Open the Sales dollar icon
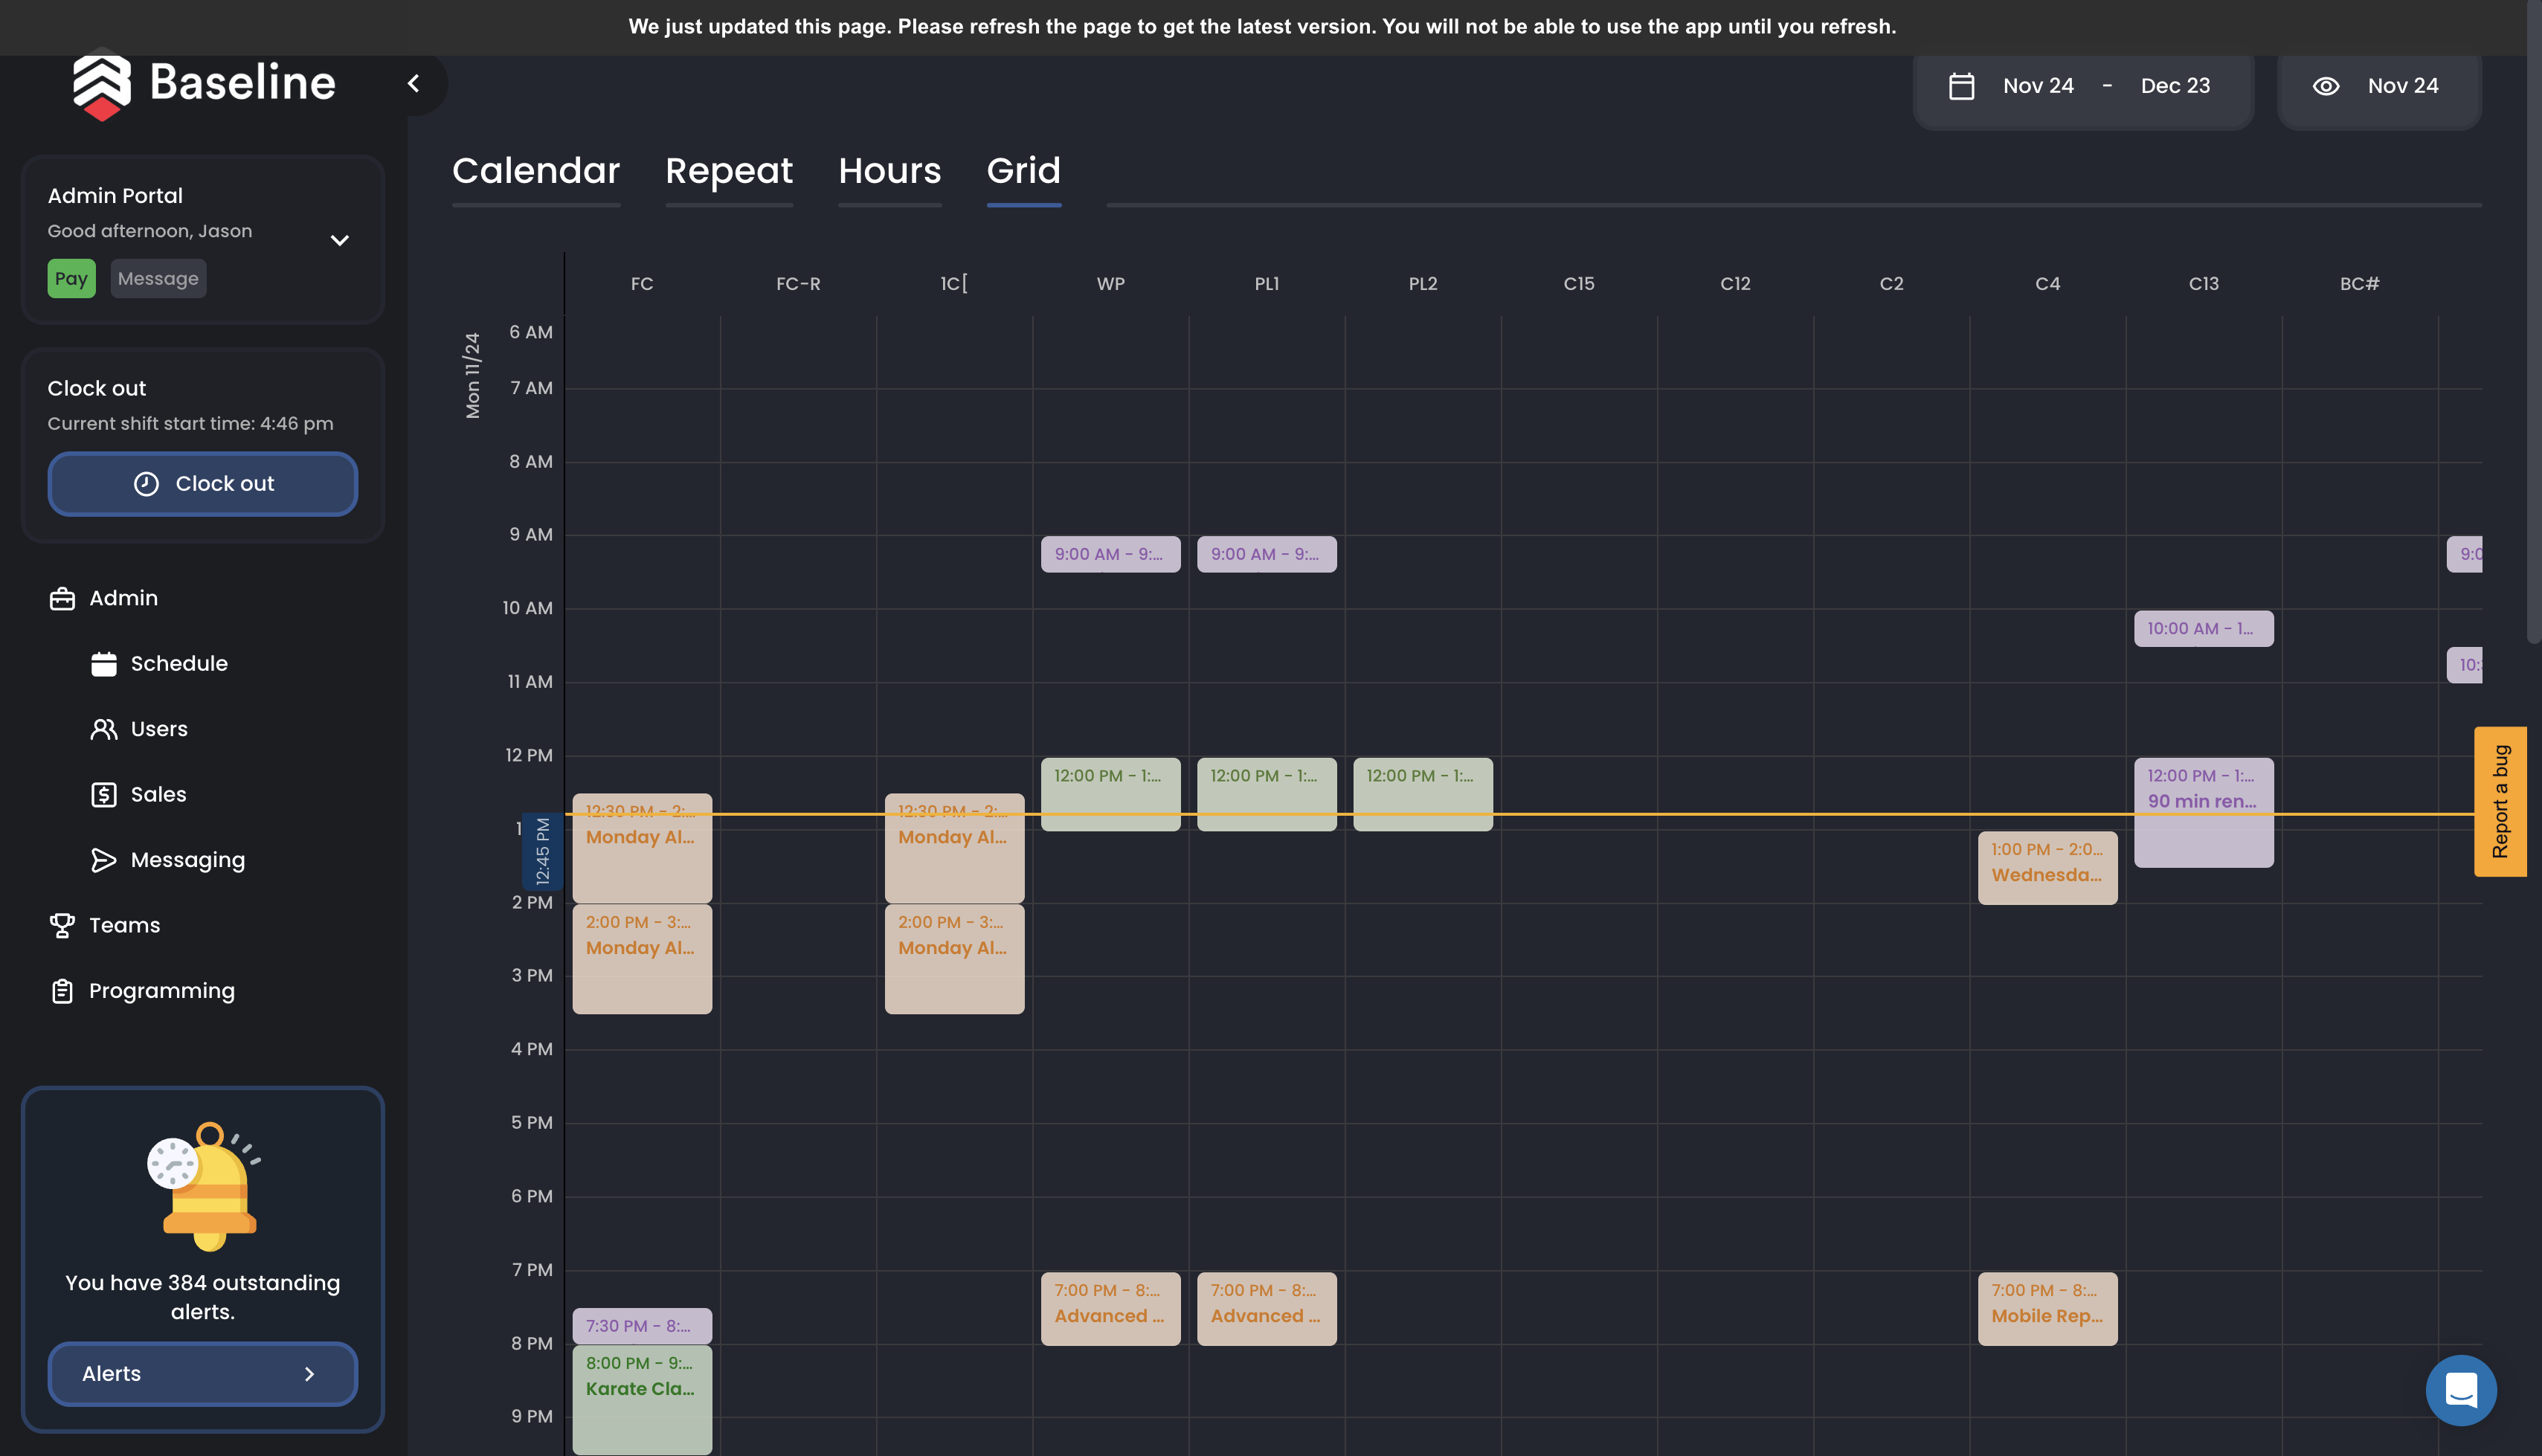Image resolution: width=2542 pixels, height=1456 pixels. click(x=104, y=795)
